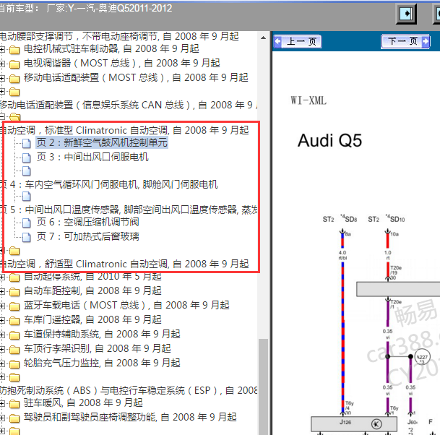
Task: Click scroll up arrow of tree panel
Action: pyautogui.click(x=263, y=38)
